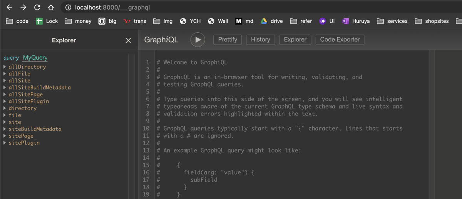Open the md bookmark
Viewport: 462px width, 199px height.
244,21
